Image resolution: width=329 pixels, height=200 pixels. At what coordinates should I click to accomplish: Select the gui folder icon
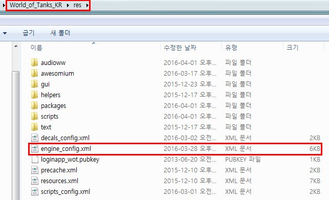pyautogui.click(x=34, y=84)
